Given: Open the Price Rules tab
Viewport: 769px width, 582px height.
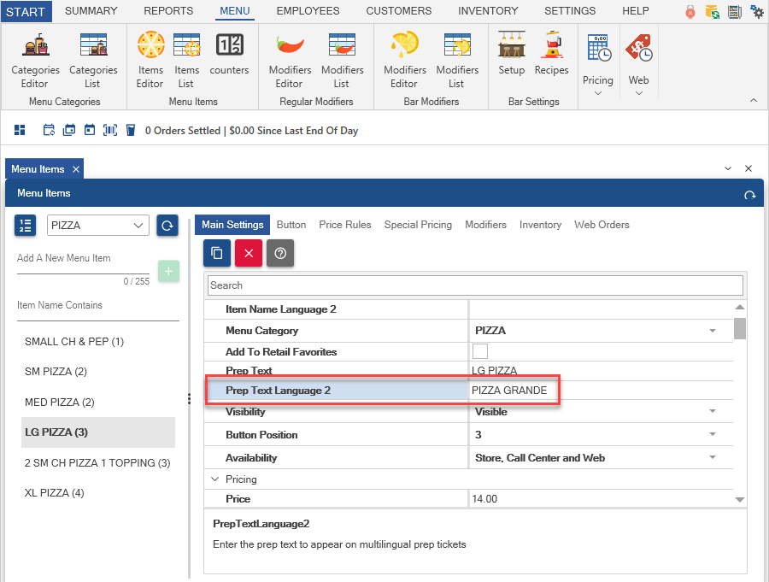Looking at the screenshot, I should [x=345, y=225].
